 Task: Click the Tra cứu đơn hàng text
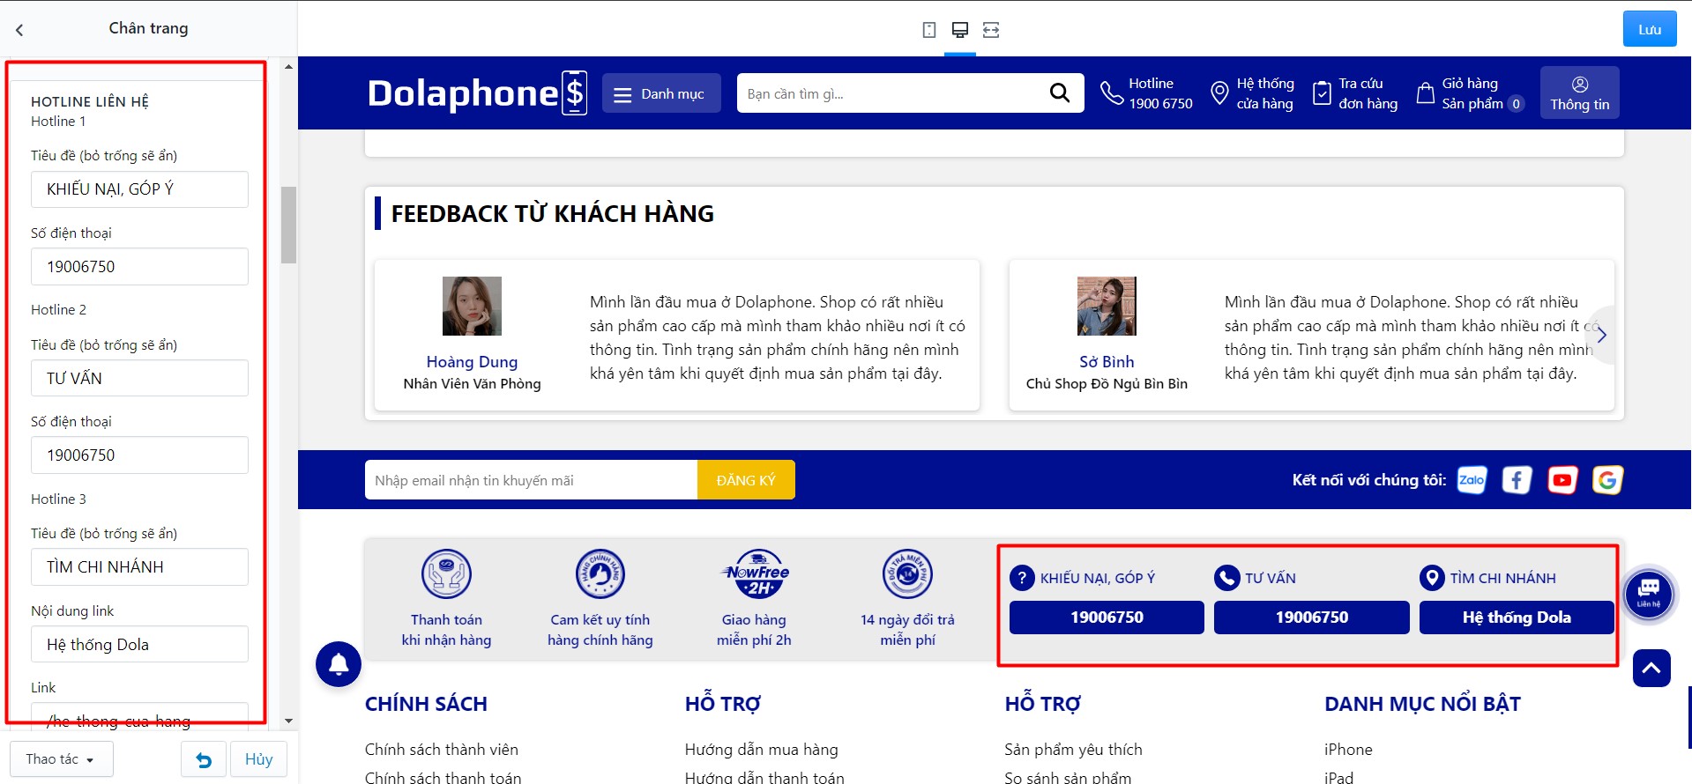coord(1368,93)
